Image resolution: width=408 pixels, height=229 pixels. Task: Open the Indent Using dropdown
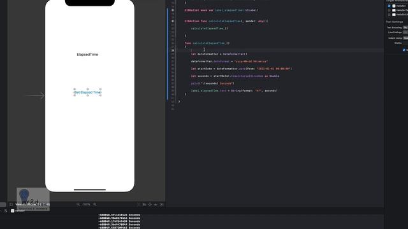coord(405,38)
